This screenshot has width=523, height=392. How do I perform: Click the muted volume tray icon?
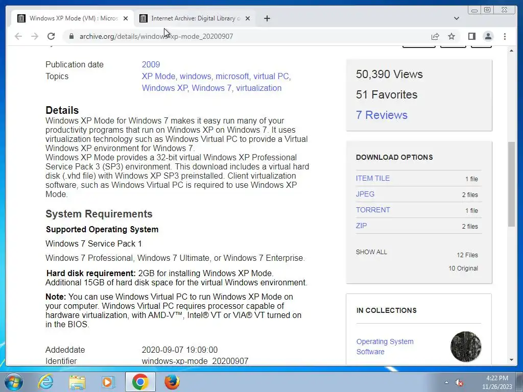click(x=459, y=382)
